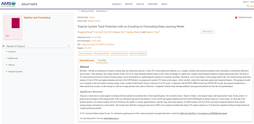The width and height of the screenshot is (254, 124).
Task: Click the Editorial Type Article link
Action: click(92, 17)
